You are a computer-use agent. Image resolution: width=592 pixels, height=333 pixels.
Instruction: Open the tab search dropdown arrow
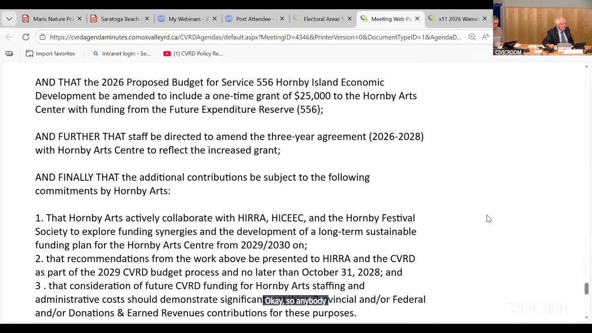[x=9, y=19]
